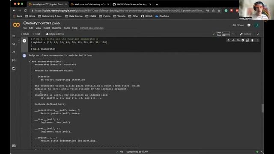Add a new Text cell
This screenshot has height=154, width=274.
36,34
